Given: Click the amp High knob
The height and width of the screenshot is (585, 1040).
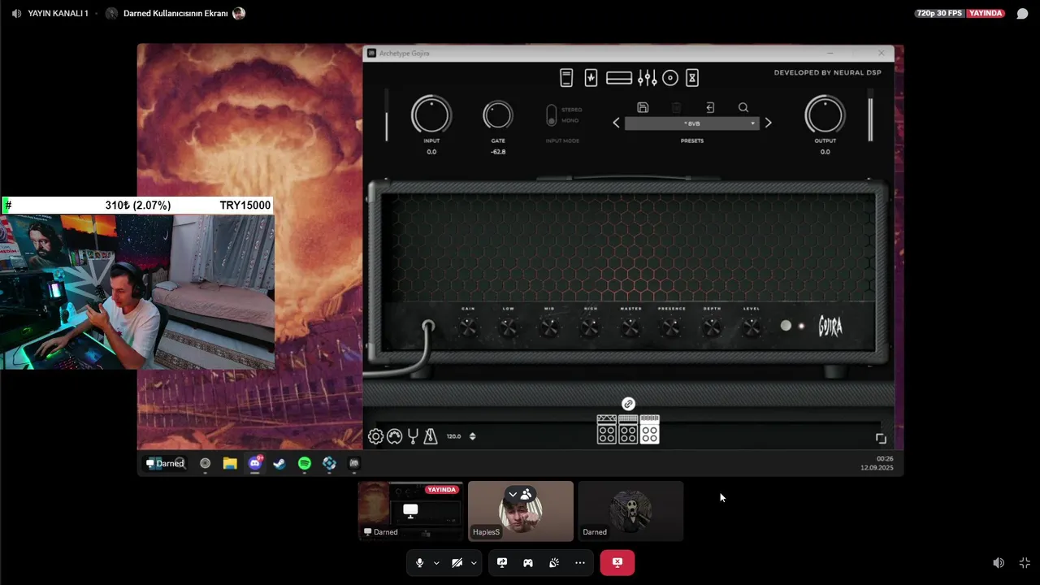Looking at the screenshot, I should tap(590, 327).
